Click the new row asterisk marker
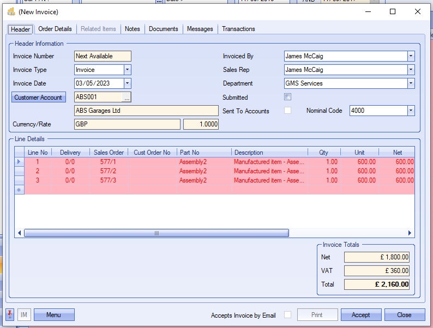This screenshot has width=433, height=328. 19,190
